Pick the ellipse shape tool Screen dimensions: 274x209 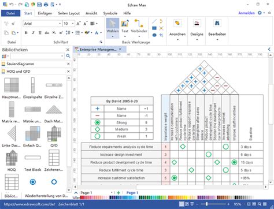pos(154,35)
